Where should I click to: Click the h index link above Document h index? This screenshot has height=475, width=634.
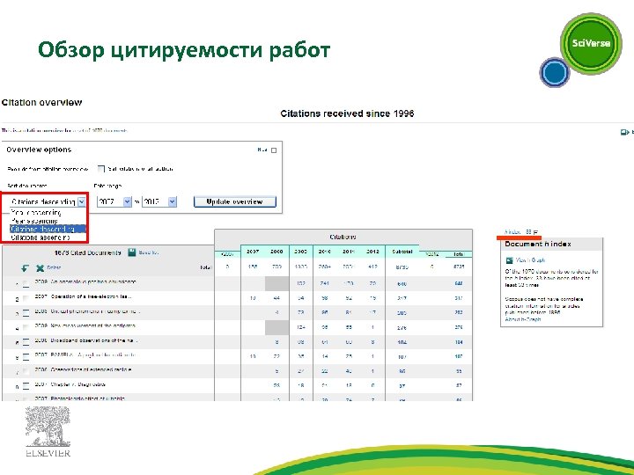512,232
